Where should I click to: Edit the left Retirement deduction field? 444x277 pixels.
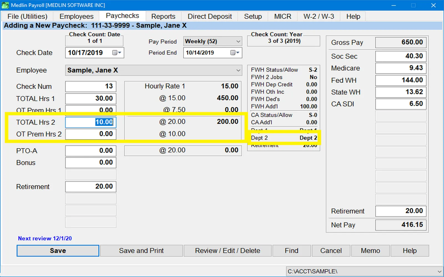pos(91,187)
